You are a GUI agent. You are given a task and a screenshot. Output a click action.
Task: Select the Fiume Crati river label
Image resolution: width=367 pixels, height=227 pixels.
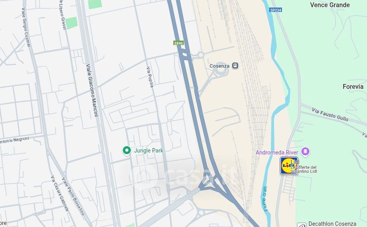pos(265,199)
